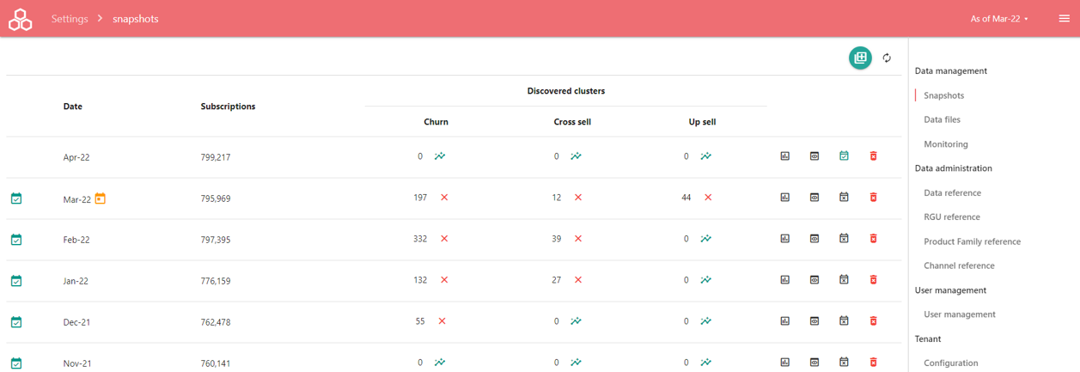Viewport: 1080px width, 372px height.
Task: Click the calendar-check icon left of Dec-21
Action: (x=16, y=322)
